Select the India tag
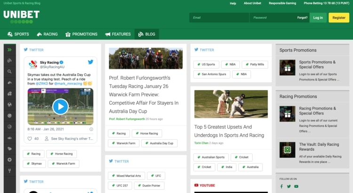 (227, 167)
